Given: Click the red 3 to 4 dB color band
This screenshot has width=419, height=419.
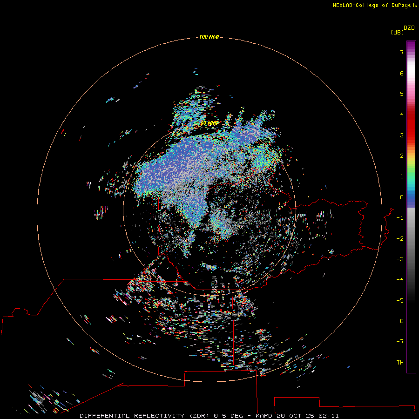Looking at the screenshot, I should click(x=411, y=125).
